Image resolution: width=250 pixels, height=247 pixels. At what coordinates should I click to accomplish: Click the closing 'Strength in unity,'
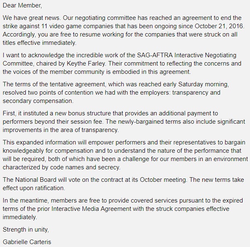[28, 230]
